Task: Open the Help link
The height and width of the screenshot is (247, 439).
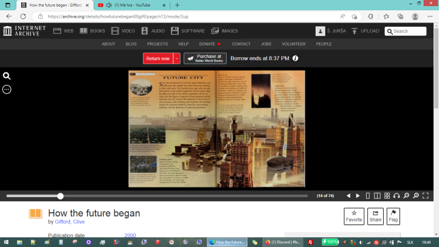Action: tap(184, 44)
